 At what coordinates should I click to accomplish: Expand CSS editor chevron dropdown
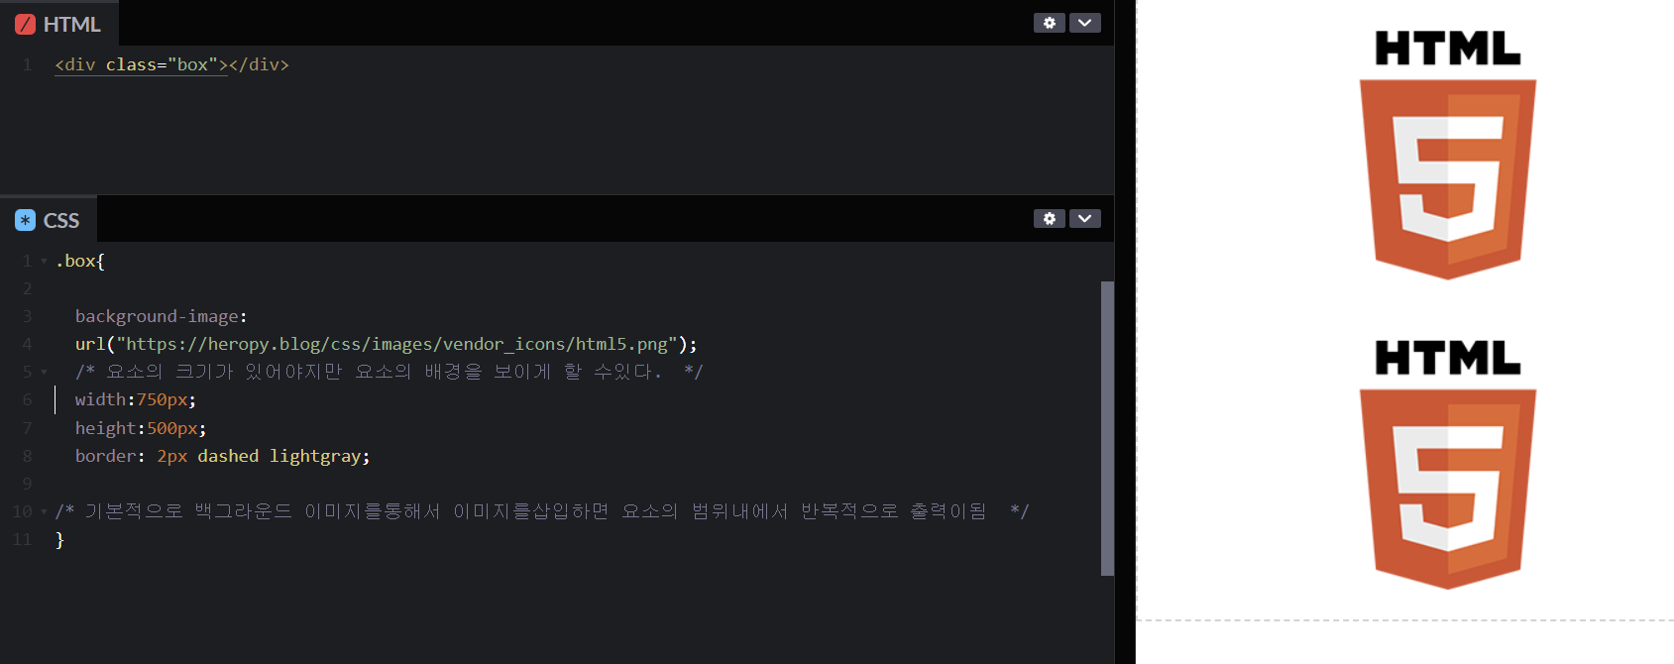coord(1085,219)
